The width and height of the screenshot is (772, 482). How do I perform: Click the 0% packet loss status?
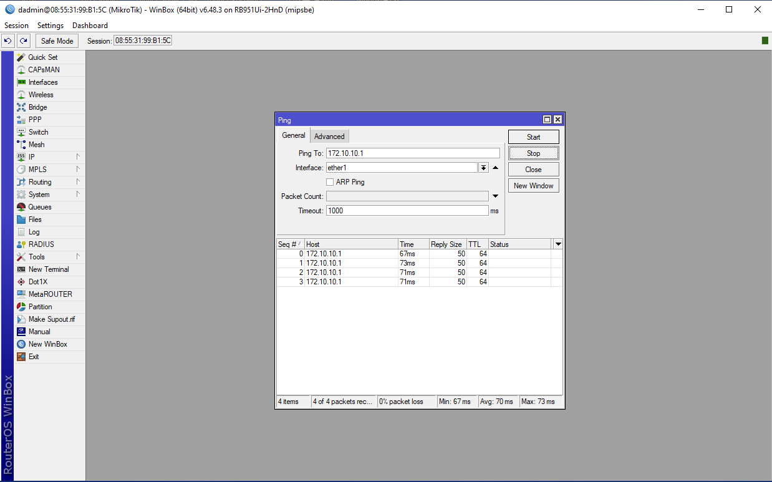407,402
